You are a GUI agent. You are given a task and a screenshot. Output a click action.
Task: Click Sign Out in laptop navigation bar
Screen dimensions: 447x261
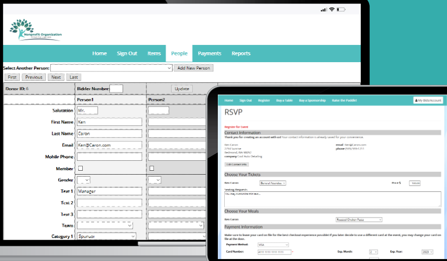127,53
